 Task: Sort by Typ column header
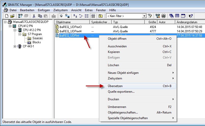tap(128, 22)
